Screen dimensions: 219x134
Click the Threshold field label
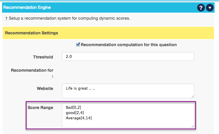(x=43, y=57)
